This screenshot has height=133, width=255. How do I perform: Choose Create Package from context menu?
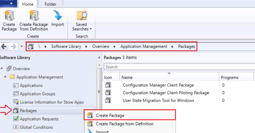tap(130, 115)
